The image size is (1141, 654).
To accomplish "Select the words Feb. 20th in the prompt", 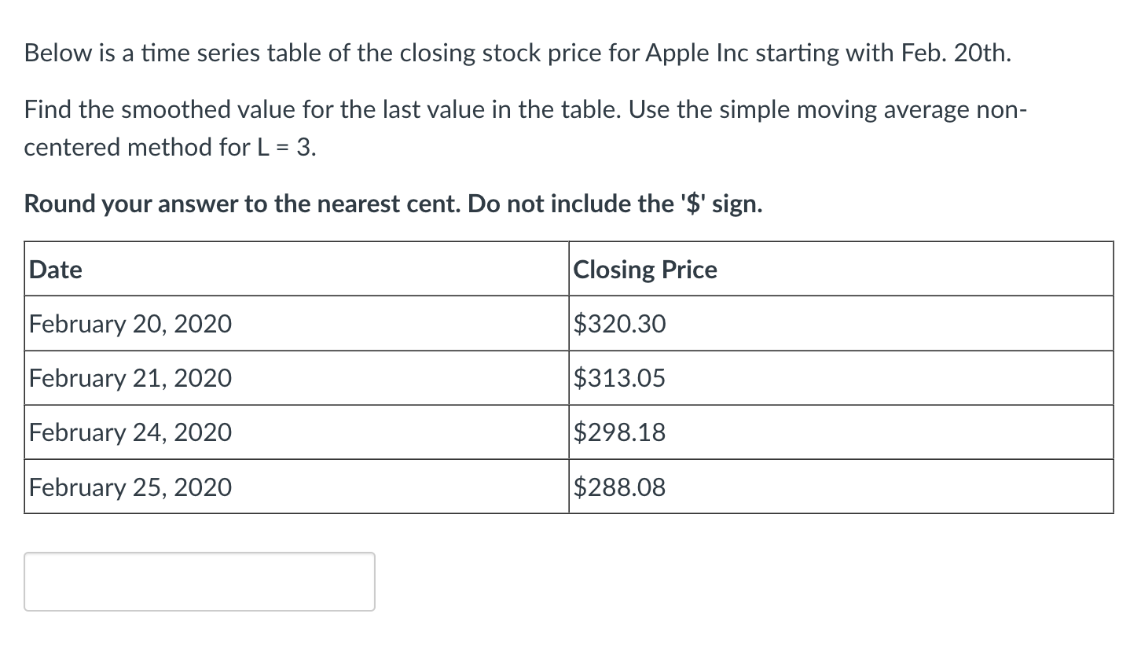I will tap(952, 53).
